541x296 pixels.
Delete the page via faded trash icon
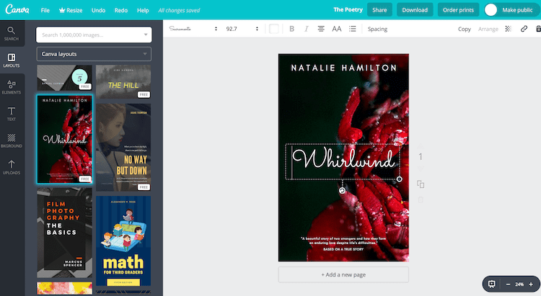421,199
